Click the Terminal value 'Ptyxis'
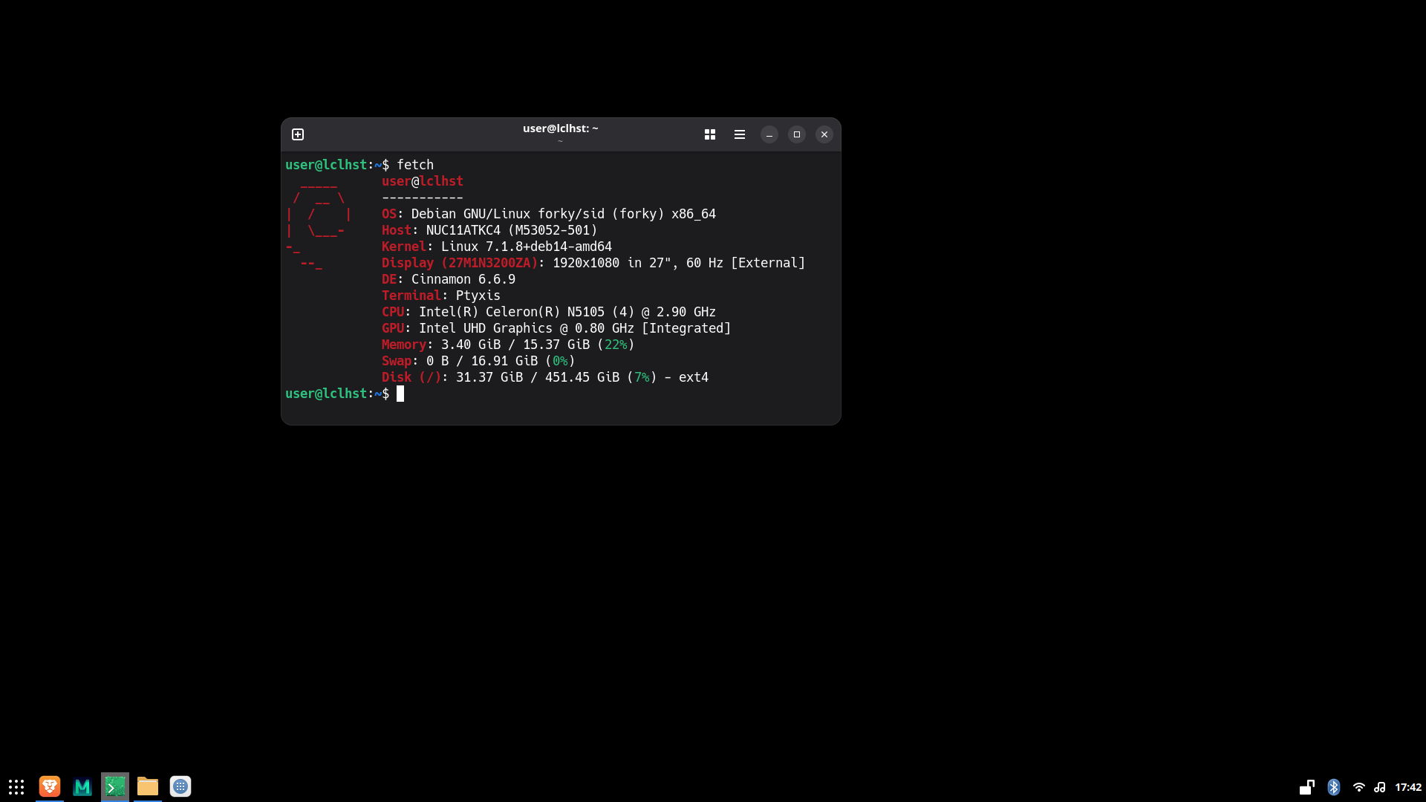1426x802 pixels. tap(478, 296)
